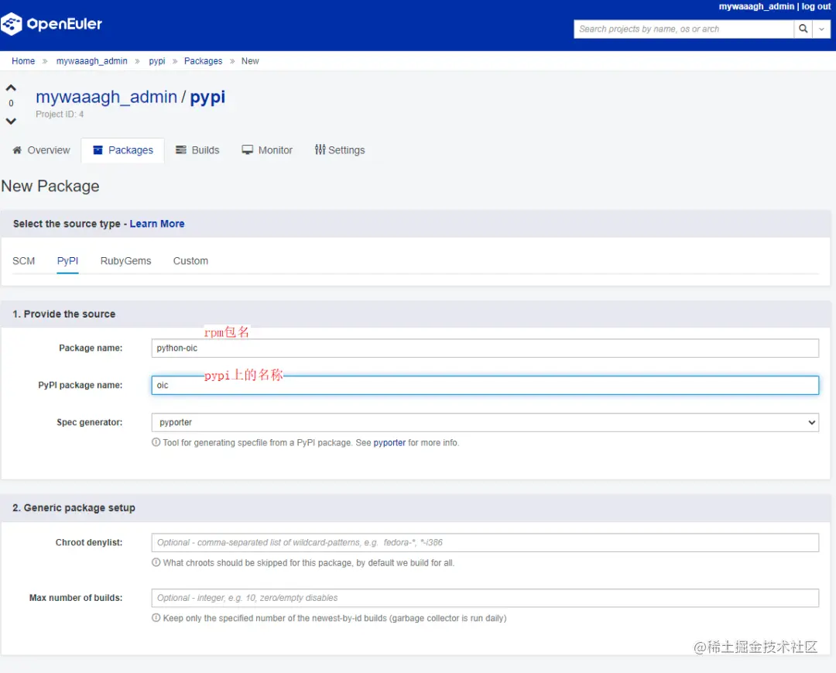The image size is (836, 673).
Task: Select RubyGems source type
Action: click(x=126, y=261)
